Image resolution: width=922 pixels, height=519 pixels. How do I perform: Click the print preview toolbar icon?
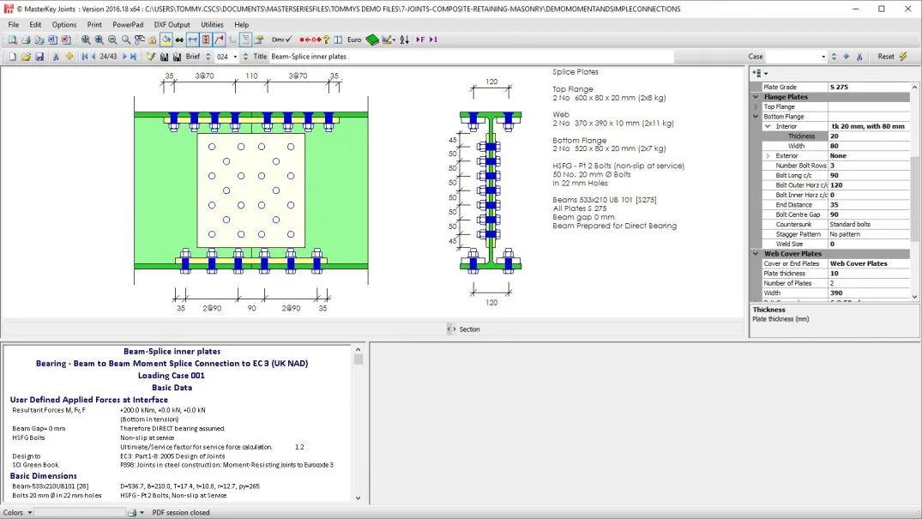[x=12, y=39]
